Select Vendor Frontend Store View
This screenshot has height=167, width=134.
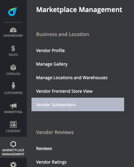point(64,91)
